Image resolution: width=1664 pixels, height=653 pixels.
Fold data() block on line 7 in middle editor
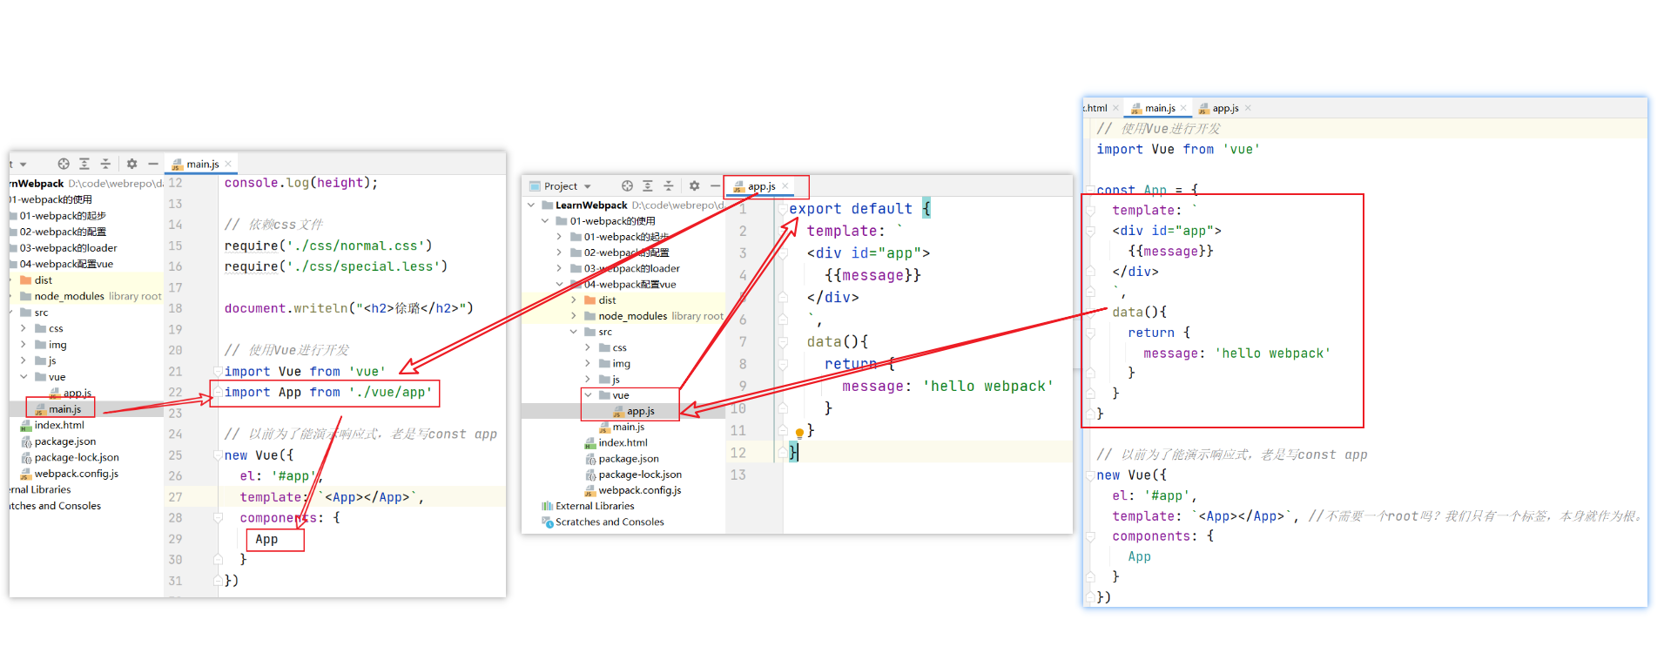click(783, 342)
